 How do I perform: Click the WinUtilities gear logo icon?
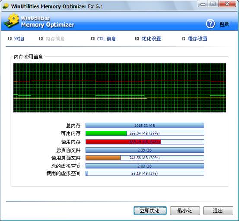tap(12, 21)
